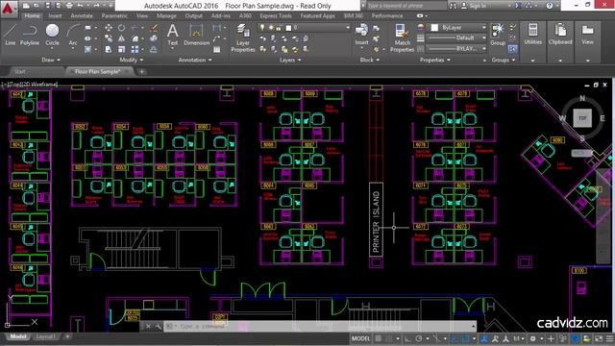Screen dimensions: 615x346
Task: Choose the Scale tool in Modify
Action: pyautogui.click(x=122, y=49)
